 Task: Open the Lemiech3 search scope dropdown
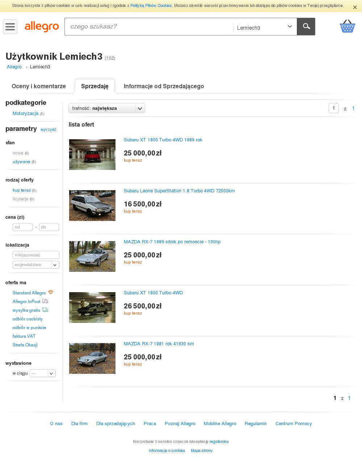pyautogui.click(x=265, y=27)
